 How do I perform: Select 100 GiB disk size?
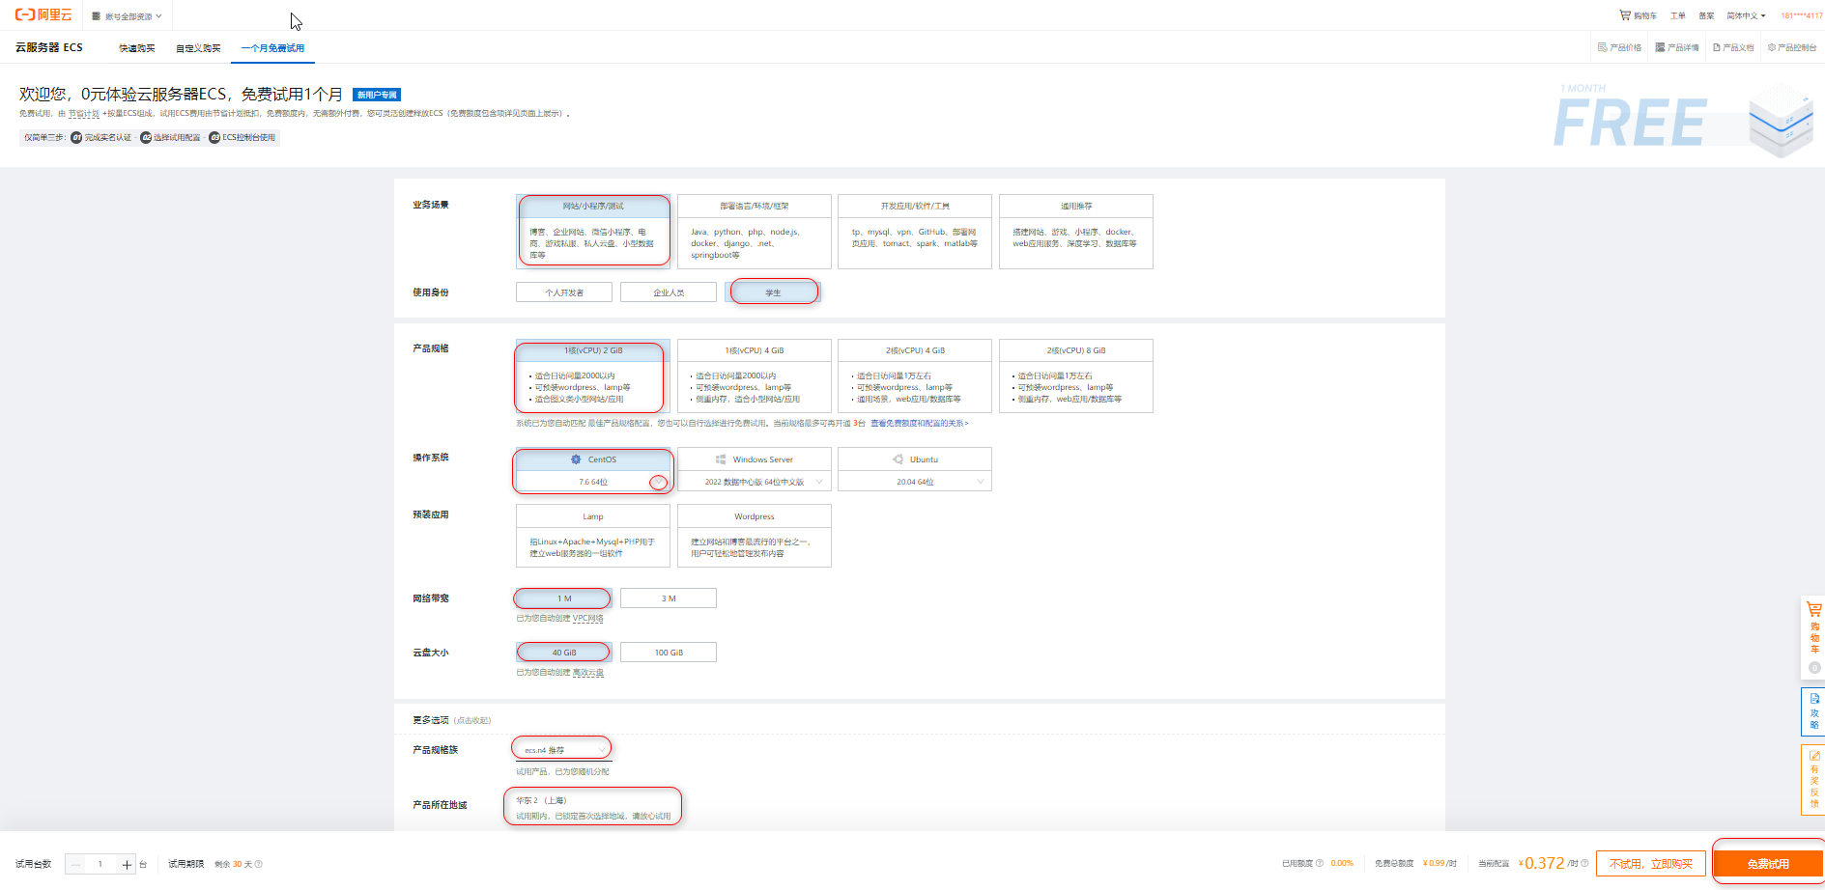coord(669,653)
